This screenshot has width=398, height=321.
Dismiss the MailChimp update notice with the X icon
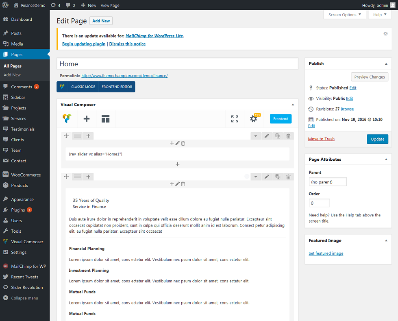385,34
